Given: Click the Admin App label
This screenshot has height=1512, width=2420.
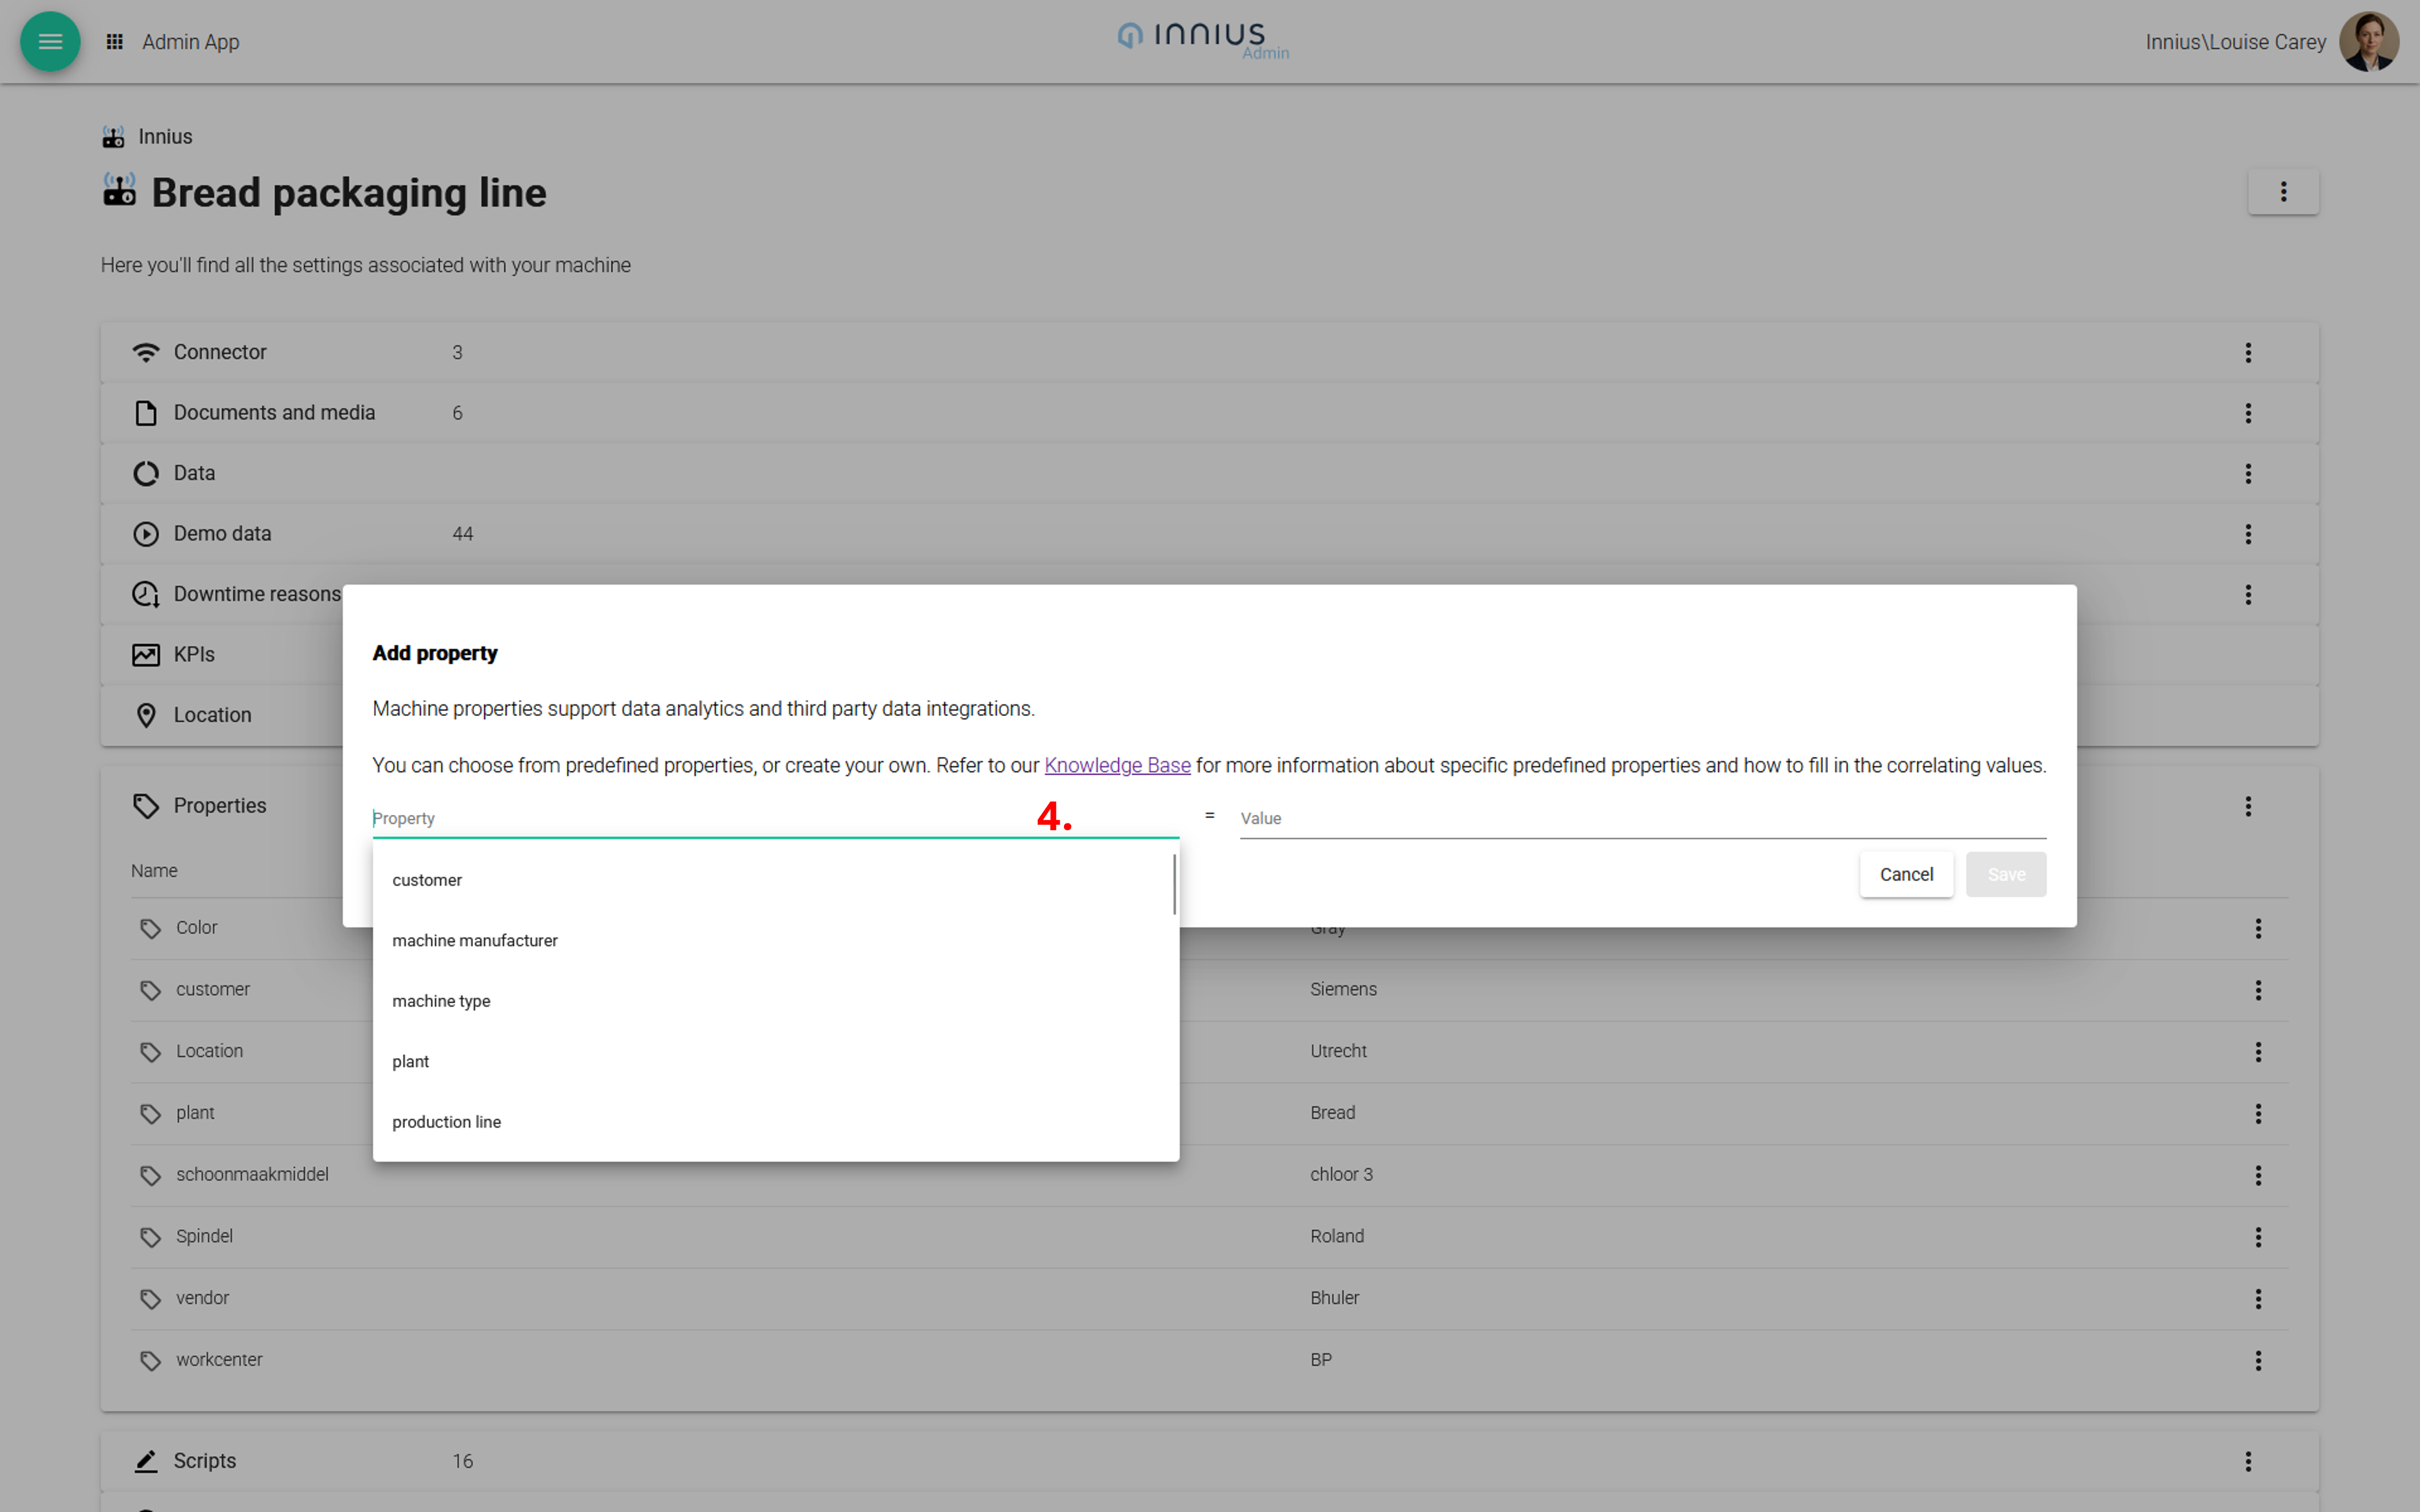Looking at the screenshot, I should point(190,42).
